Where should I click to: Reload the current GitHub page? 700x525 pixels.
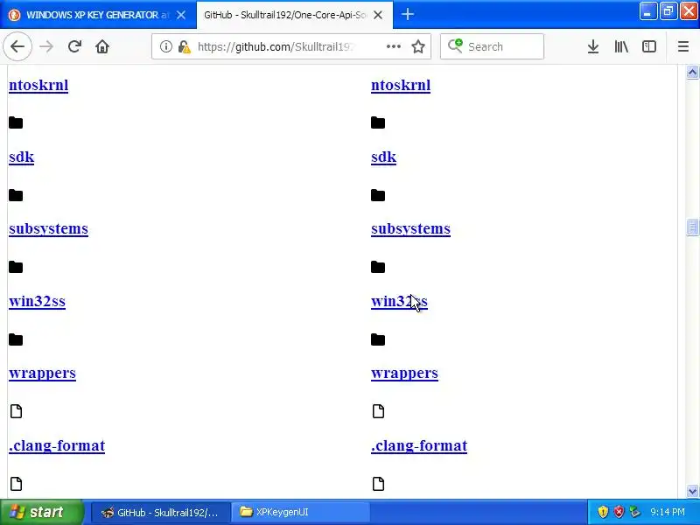74,46
